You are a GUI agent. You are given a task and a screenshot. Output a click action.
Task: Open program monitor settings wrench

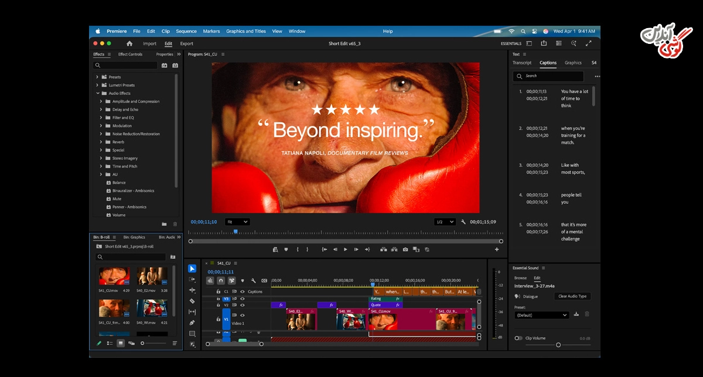click(x=463, y=222)
